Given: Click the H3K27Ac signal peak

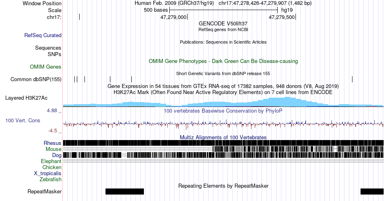Looking at the screenshot, I should (287, 101).
